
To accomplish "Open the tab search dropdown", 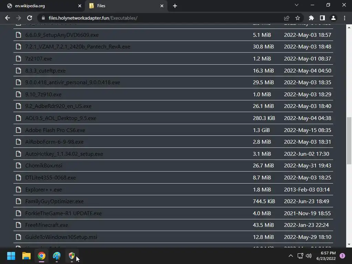I will click(297, 5).
